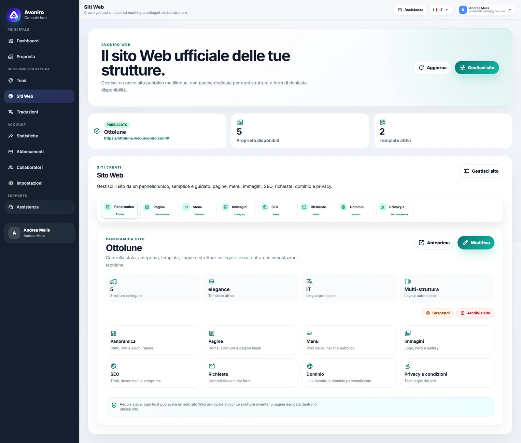The height and width of the screenshot is (443, 521).
Task: Open Dashboard in the sidebar
Action: tap(39, 41)
